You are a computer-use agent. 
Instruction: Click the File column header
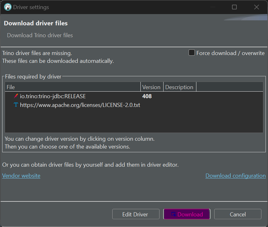click(x=73, y=87)
